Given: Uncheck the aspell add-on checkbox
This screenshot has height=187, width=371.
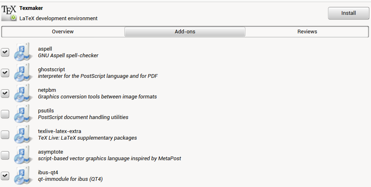Looking at the screenshot, I should 5,52.
